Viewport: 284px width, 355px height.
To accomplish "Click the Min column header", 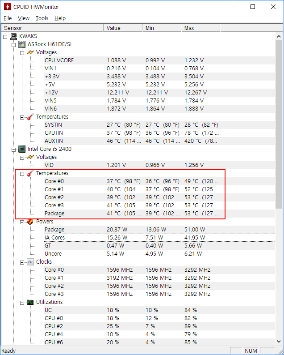I will (x=162, y=28).
